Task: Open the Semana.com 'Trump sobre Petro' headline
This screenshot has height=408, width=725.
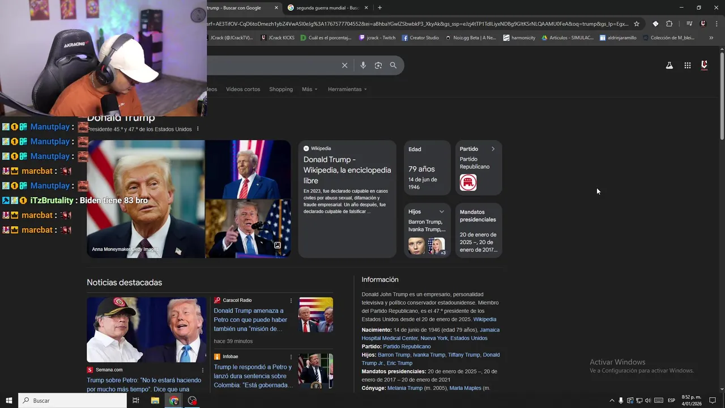Action: point(144,385)
